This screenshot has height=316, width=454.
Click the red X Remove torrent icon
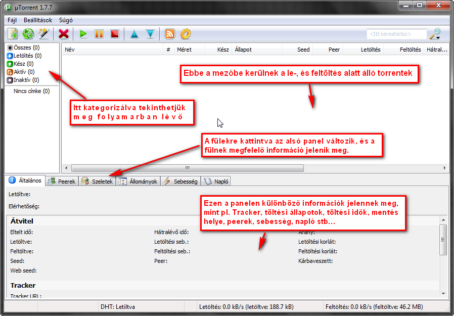tap(64, 34)
